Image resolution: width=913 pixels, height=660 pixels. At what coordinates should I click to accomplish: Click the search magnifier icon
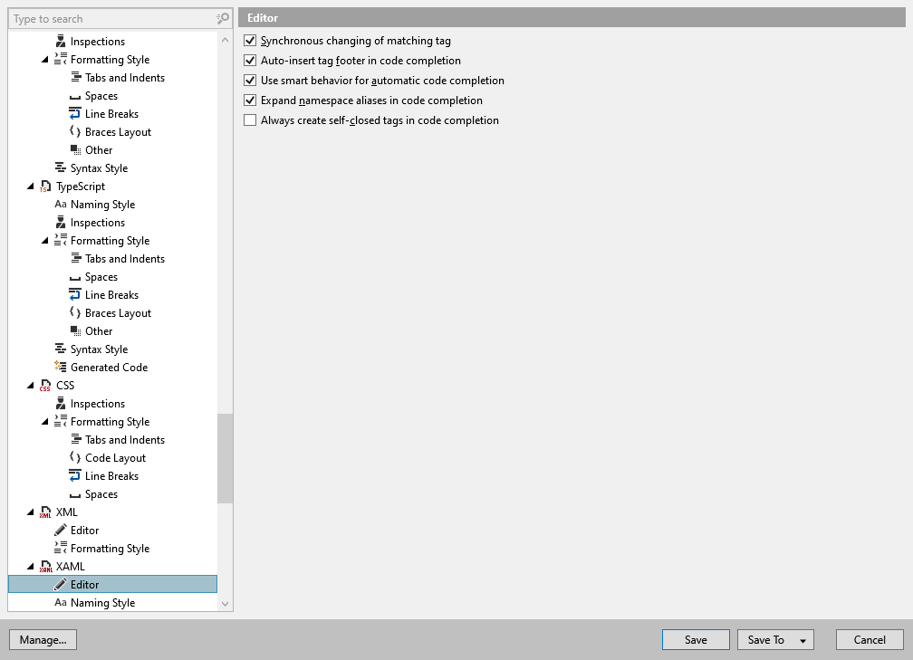[x=220, y=18]
